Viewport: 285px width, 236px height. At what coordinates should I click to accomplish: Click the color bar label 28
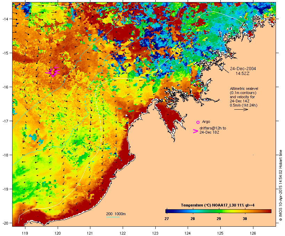click(193, 219)
